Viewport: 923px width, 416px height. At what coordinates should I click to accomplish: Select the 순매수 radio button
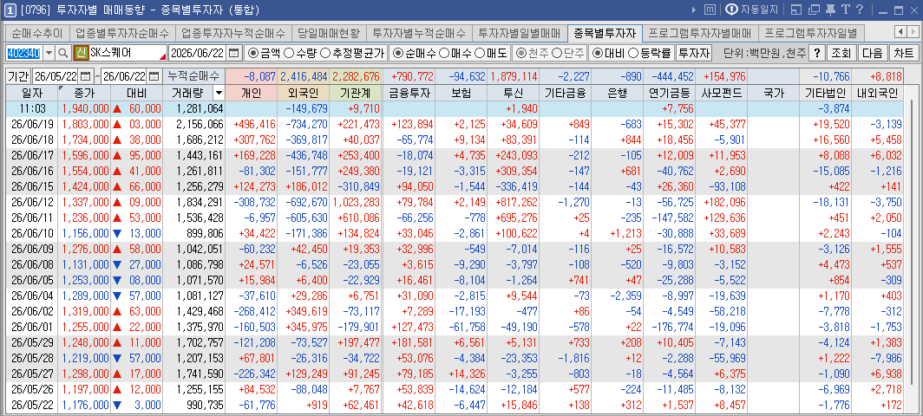pos(398,53)
